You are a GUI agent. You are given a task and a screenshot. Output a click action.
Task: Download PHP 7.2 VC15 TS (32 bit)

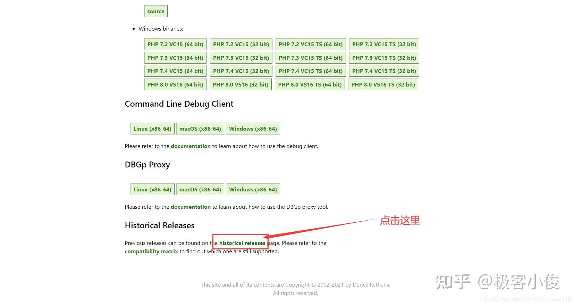pos(384,44)
